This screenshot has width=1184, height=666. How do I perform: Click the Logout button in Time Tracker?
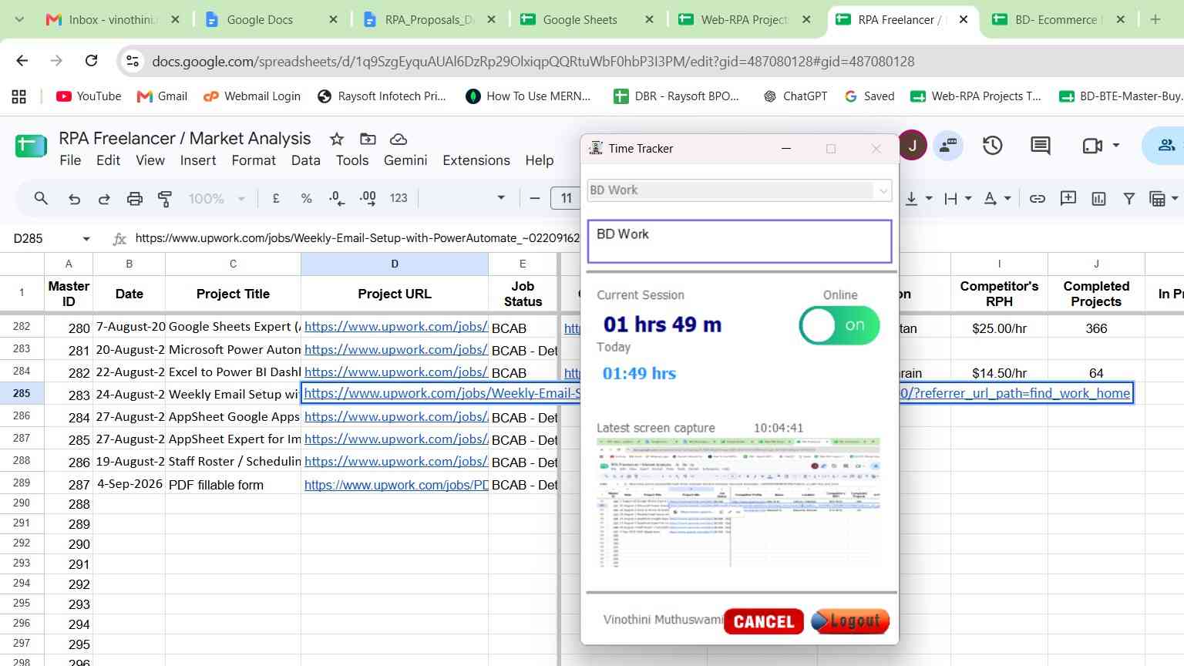click(850, 621)
